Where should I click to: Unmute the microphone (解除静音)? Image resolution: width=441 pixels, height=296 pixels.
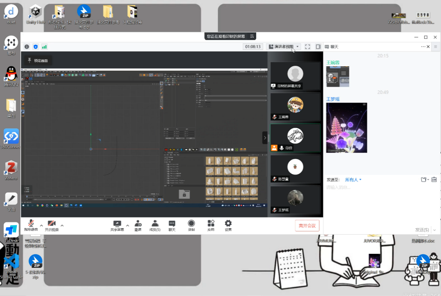pos(30,225)
